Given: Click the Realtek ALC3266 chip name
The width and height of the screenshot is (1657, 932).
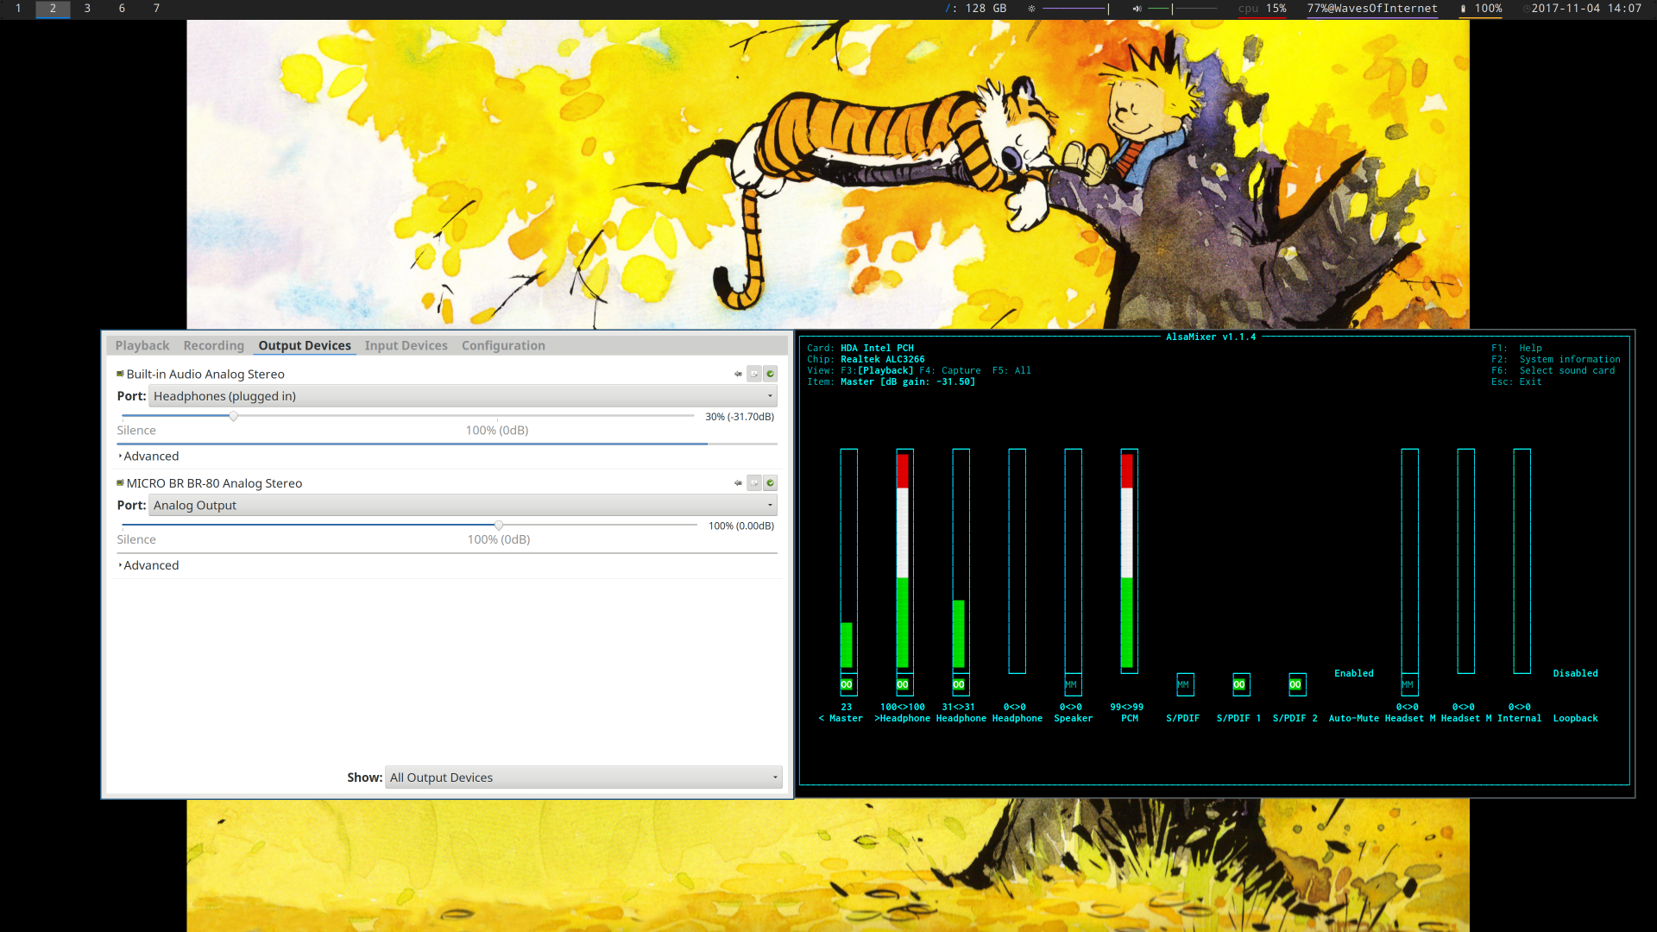Looking at the screenshot, I should click(x=882, y=360).
